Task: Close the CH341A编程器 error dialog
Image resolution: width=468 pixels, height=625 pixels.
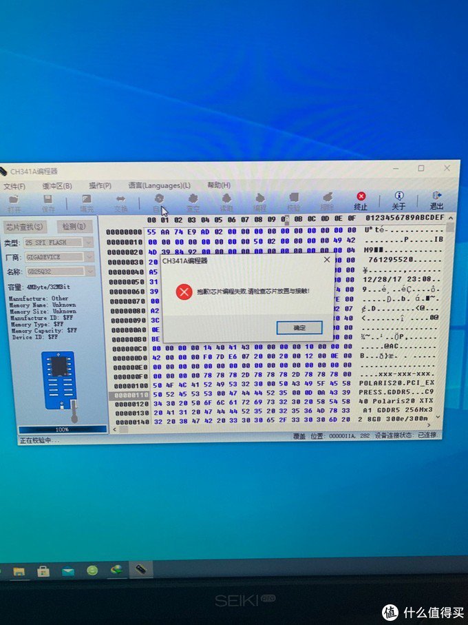Action: pos(327,260)
